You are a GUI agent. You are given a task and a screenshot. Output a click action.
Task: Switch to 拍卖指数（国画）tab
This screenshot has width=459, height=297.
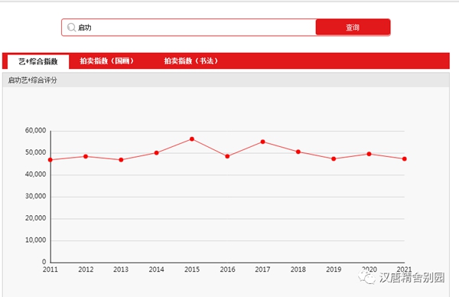[107, 61]
